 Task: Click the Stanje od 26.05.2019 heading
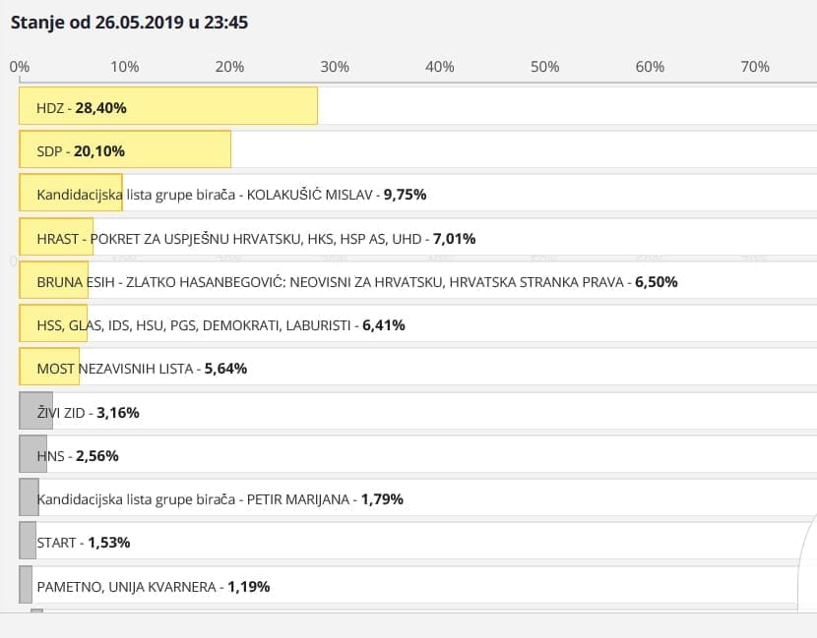tap(129, 22)
